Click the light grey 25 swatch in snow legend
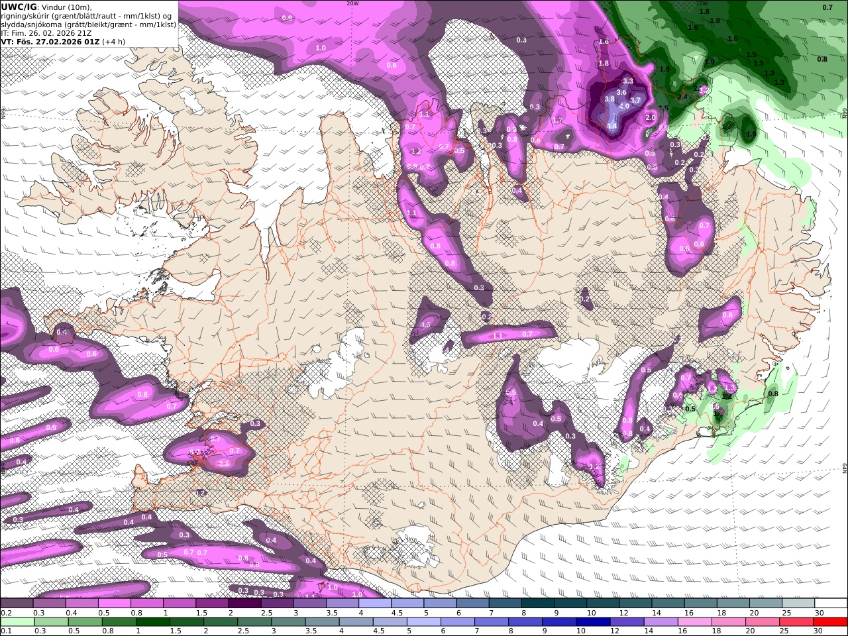848x636 pixels. 798,604
